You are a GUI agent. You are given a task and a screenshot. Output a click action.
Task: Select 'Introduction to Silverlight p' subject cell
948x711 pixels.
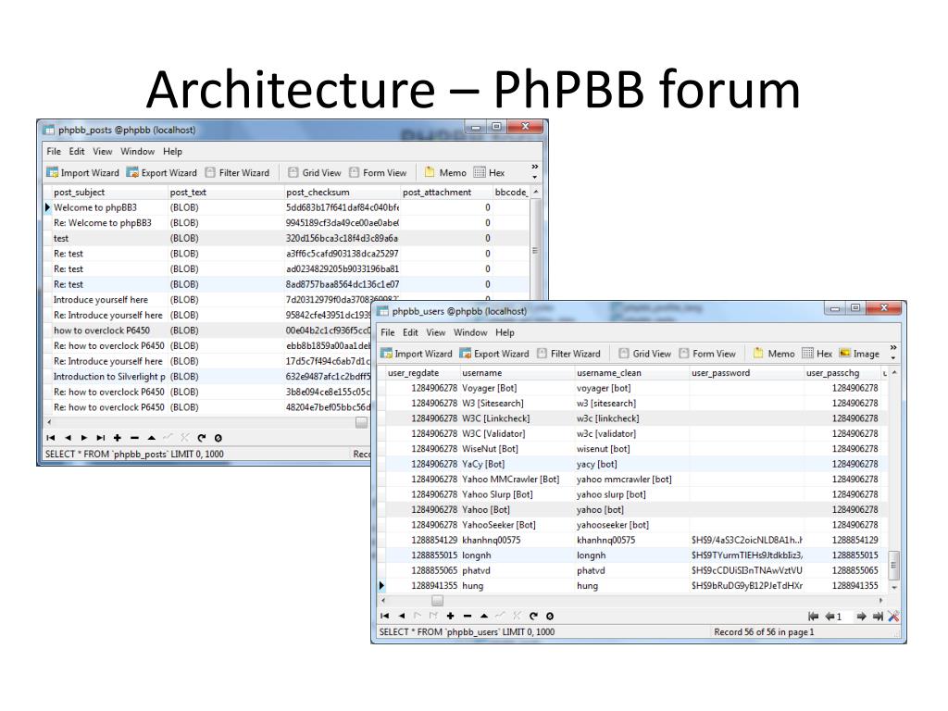[109, 377]
